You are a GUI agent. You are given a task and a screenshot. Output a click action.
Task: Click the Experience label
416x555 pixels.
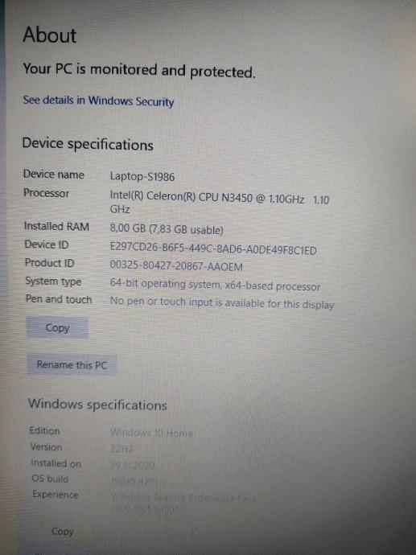click(x=56, y=495)
